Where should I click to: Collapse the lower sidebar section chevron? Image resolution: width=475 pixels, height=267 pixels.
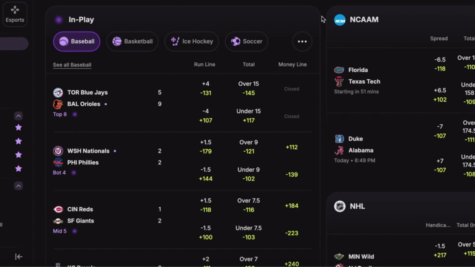click(18, 186)
